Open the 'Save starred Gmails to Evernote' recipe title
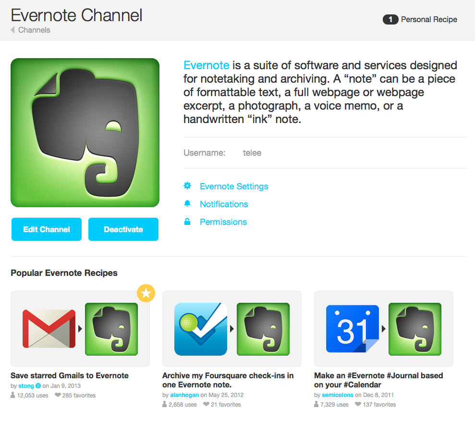 coord(70,375)
